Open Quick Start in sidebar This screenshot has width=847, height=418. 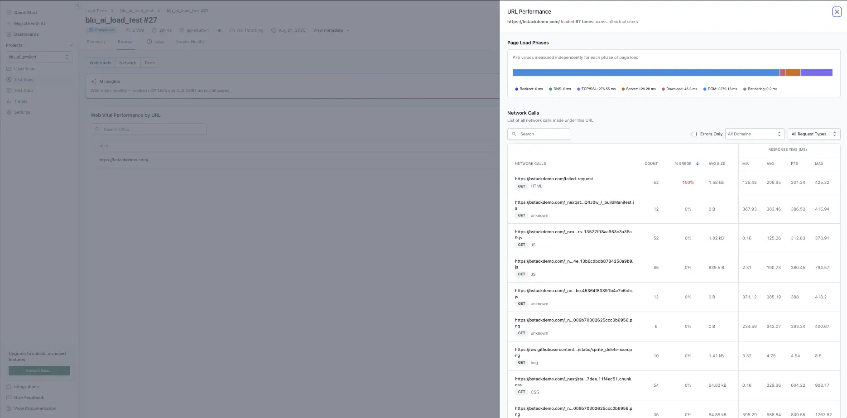(x=25, y=13)
